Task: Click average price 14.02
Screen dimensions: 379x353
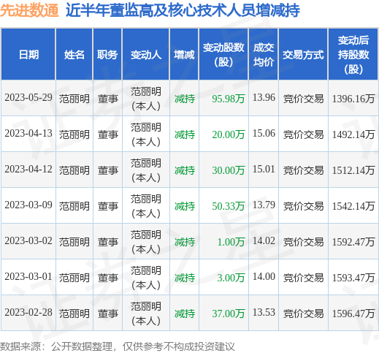Action: (264, 241)
